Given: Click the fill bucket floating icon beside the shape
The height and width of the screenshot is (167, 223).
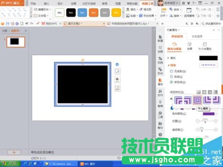Looking at the screenshot, I should 117,80.
